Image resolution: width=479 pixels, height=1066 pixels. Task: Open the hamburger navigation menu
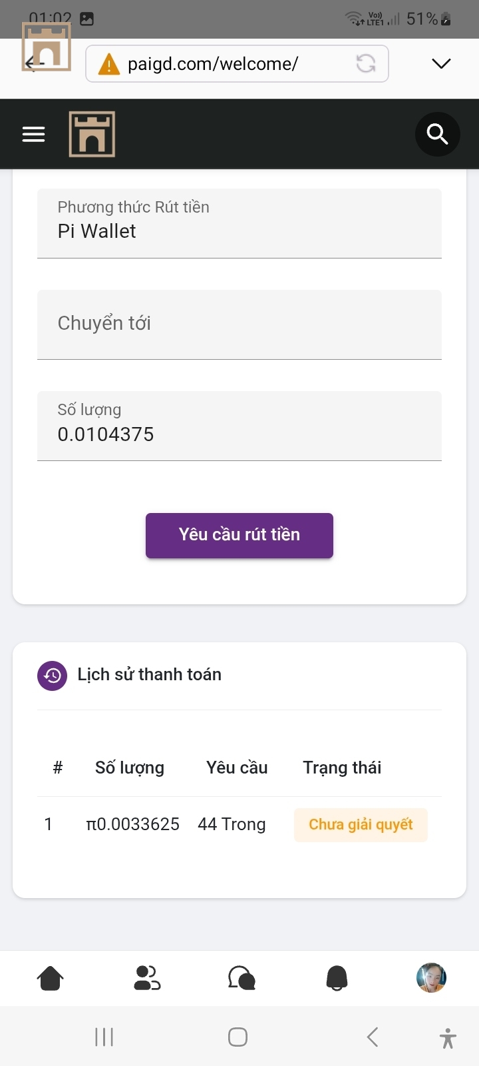[x=33, y=135]
